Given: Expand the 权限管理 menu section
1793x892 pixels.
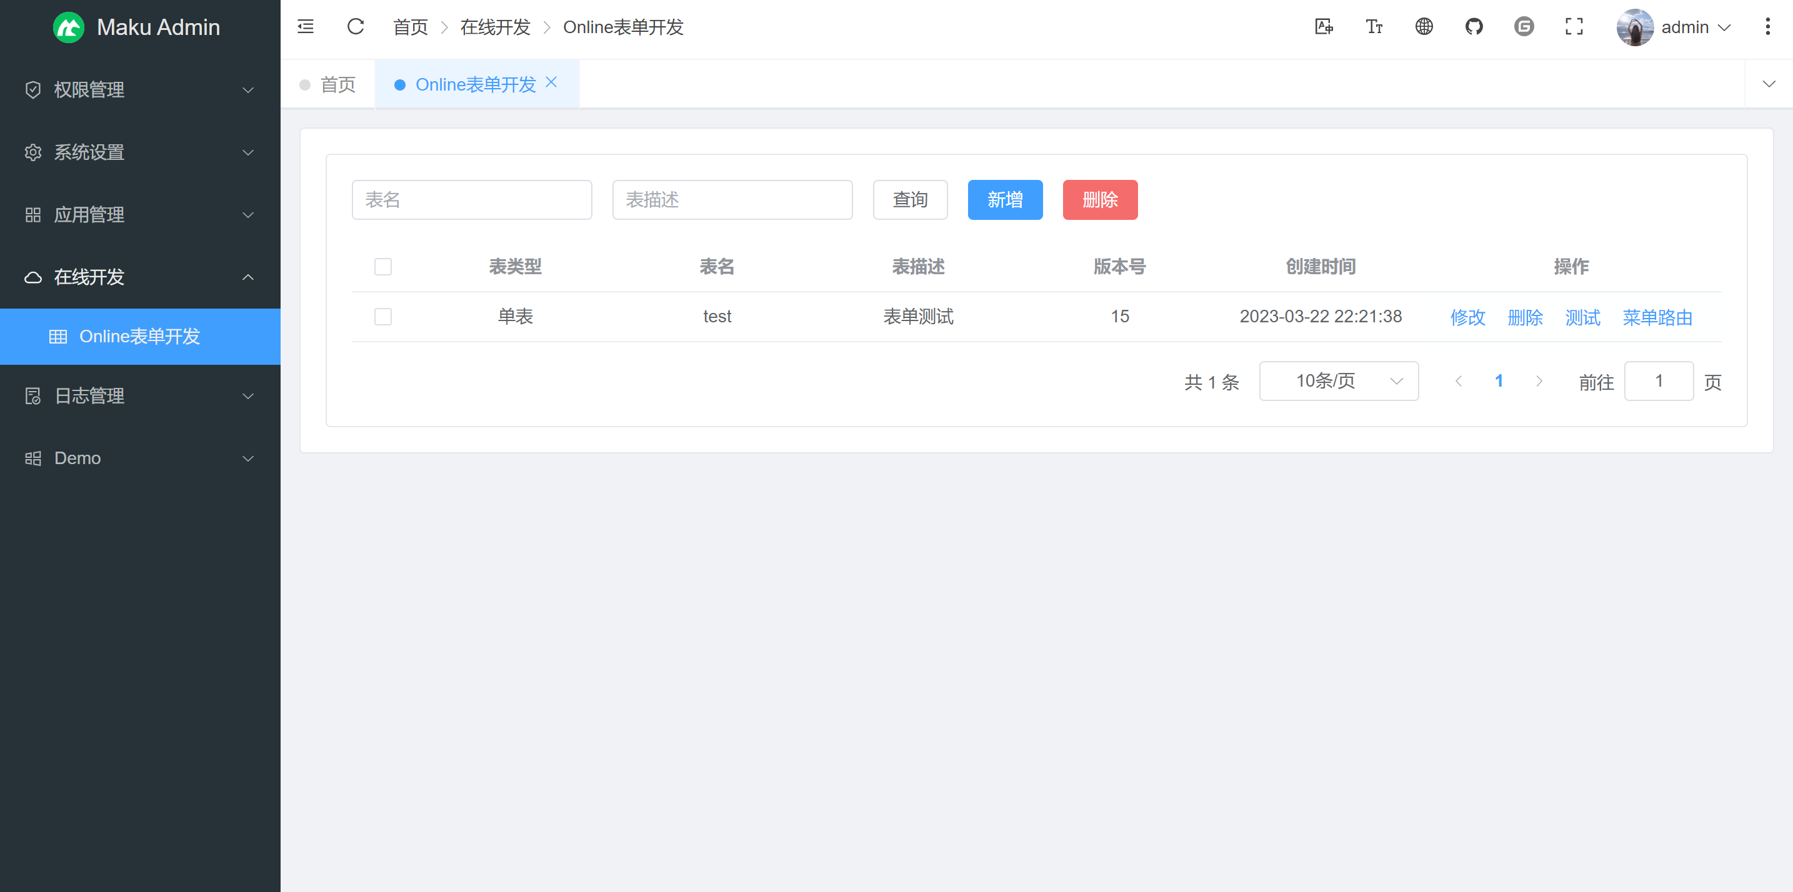Looking at the screenshot, I should tap(139, 90).
